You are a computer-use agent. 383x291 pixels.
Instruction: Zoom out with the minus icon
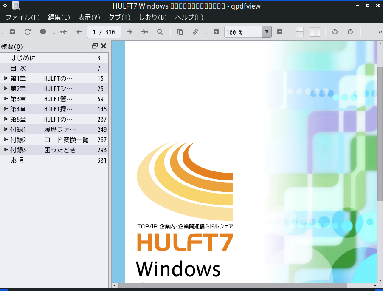coord(280,32)
